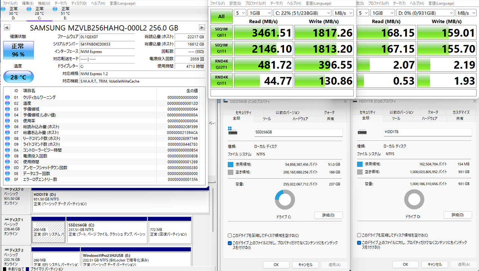Click the previous disk left arrow button
Viewport: 479px width, 271px height.
pyautogui.click(x=7, y=28)
